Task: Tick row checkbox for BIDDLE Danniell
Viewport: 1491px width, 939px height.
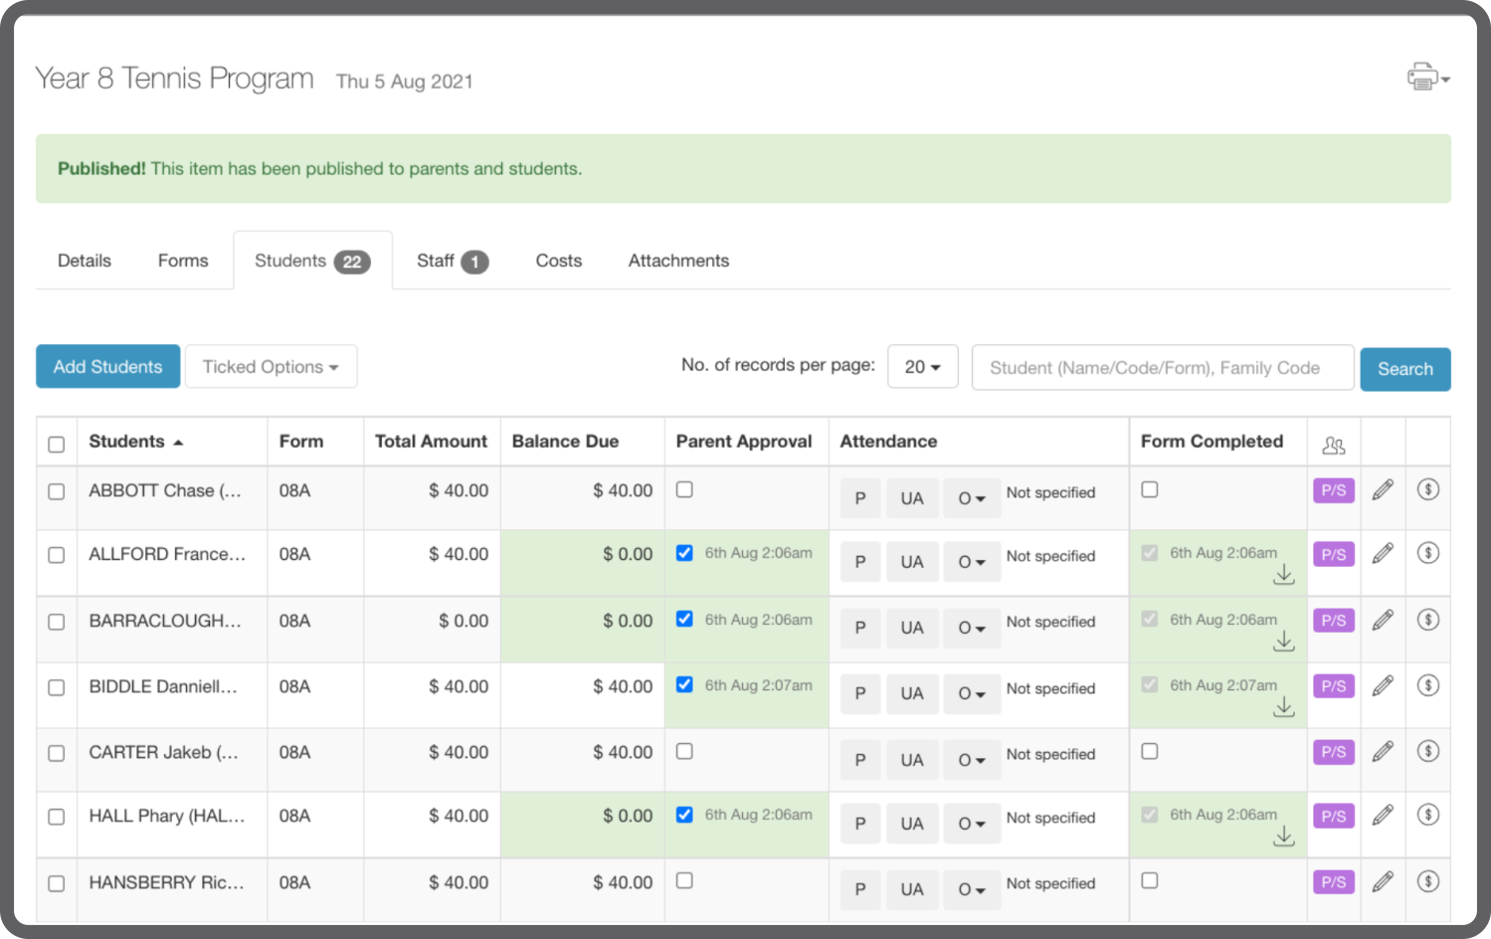Action: [57, 687]
